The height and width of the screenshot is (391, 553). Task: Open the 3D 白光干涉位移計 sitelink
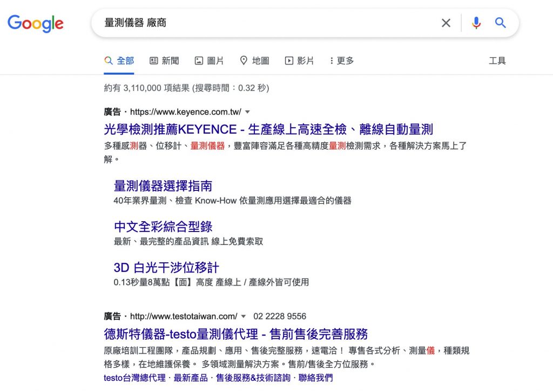coord(166,268)
